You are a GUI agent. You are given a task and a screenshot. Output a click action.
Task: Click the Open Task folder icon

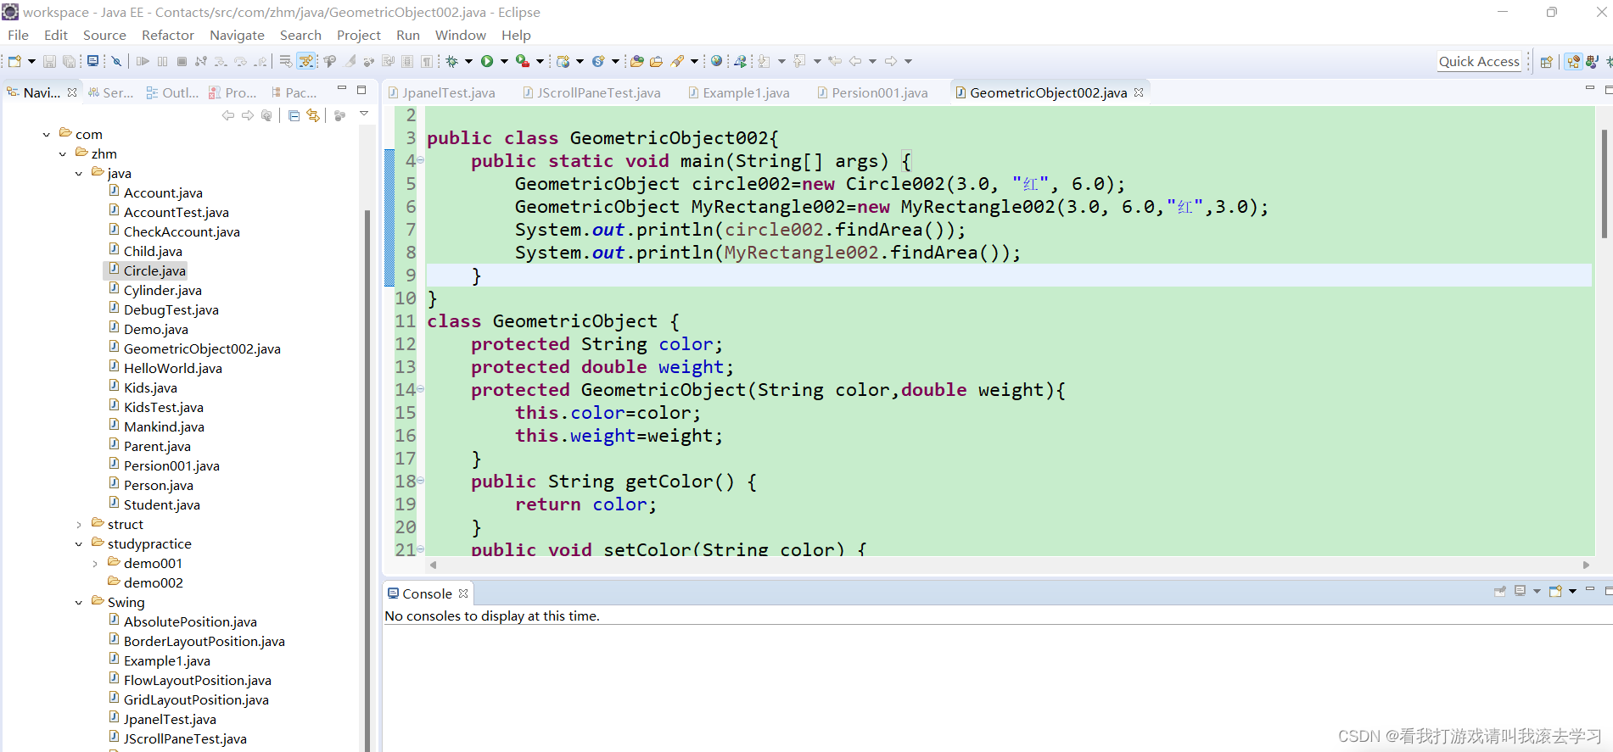point(656,61)
